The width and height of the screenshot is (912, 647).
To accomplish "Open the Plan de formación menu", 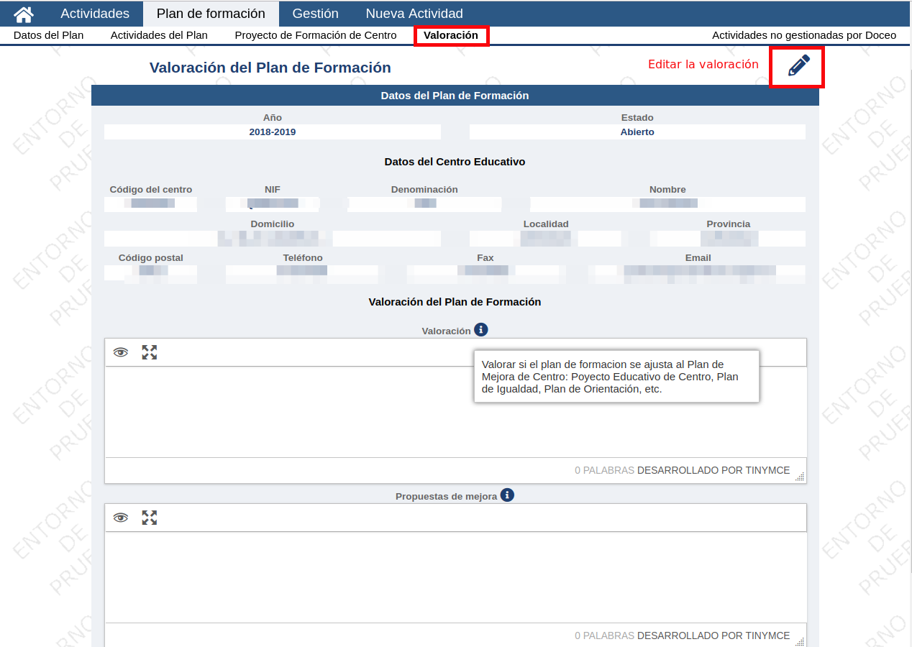I will coord(211,14).
